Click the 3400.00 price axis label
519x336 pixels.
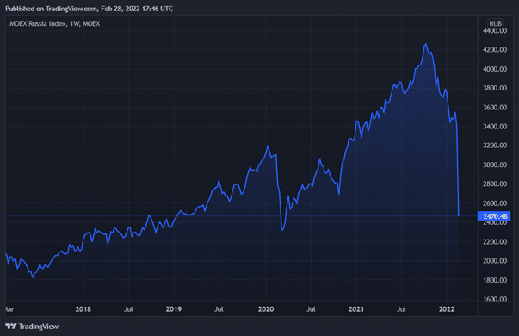[495, 127]
